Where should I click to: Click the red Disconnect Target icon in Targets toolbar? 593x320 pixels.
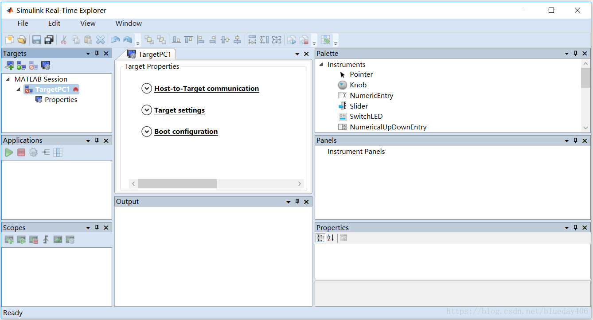[33, 66]
